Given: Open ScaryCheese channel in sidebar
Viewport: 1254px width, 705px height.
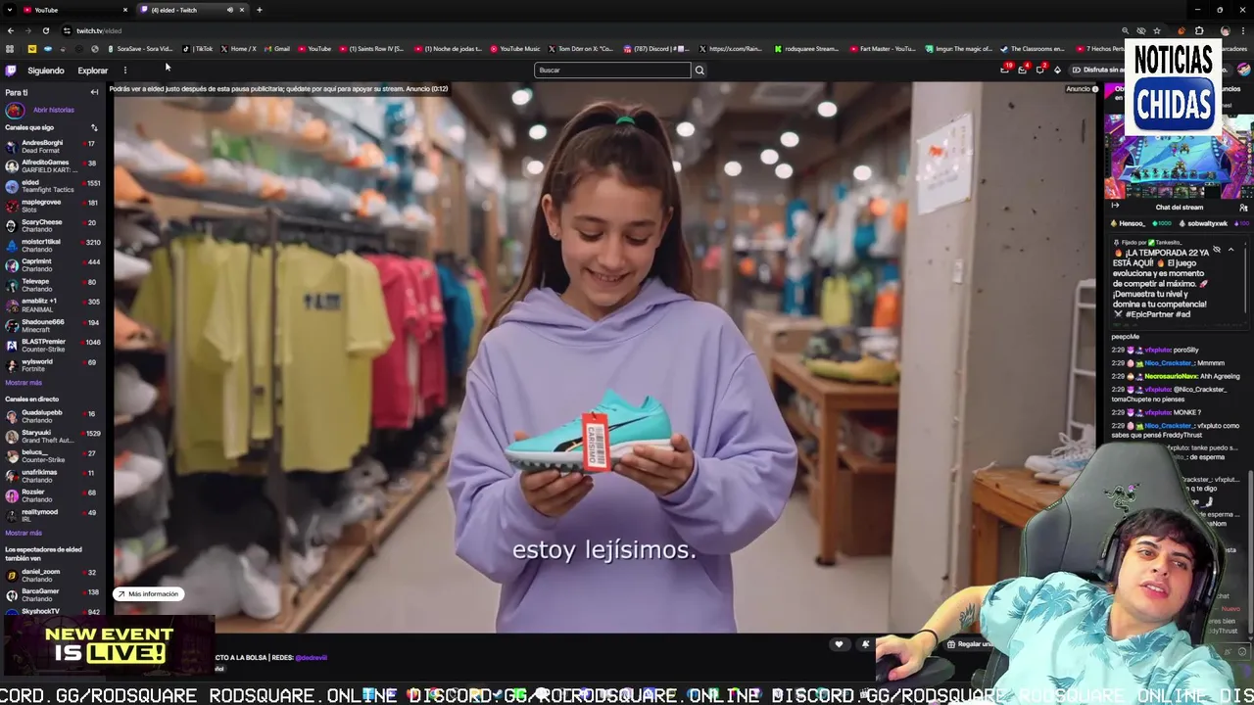Looking at the screenshot, I should pyautogui.click(x=52, y=225).
